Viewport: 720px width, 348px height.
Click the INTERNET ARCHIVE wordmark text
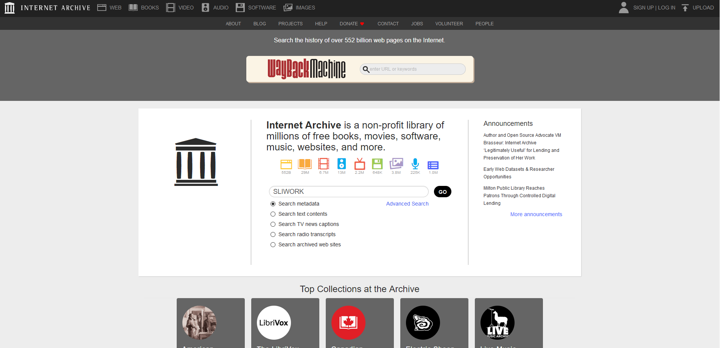[x=56, y=8]
